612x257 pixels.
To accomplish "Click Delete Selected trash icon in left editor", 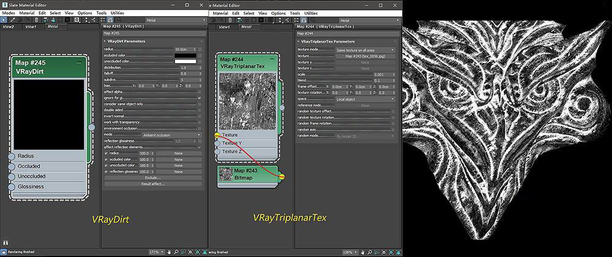I will click(x=37, y=20).
